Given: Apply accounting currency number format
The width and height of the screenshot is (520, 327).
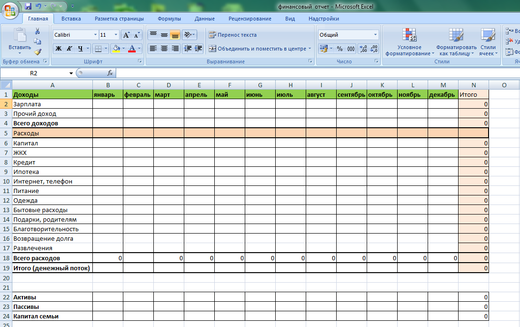Looking at the screenshot, I should click(324, 49).
